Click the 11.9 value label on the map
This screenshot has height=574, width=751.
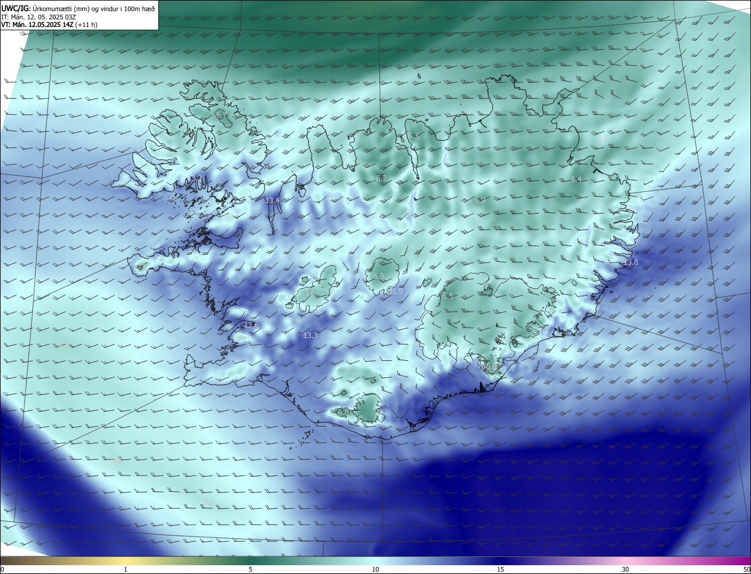pyautogui.click(x=396, y=291)
